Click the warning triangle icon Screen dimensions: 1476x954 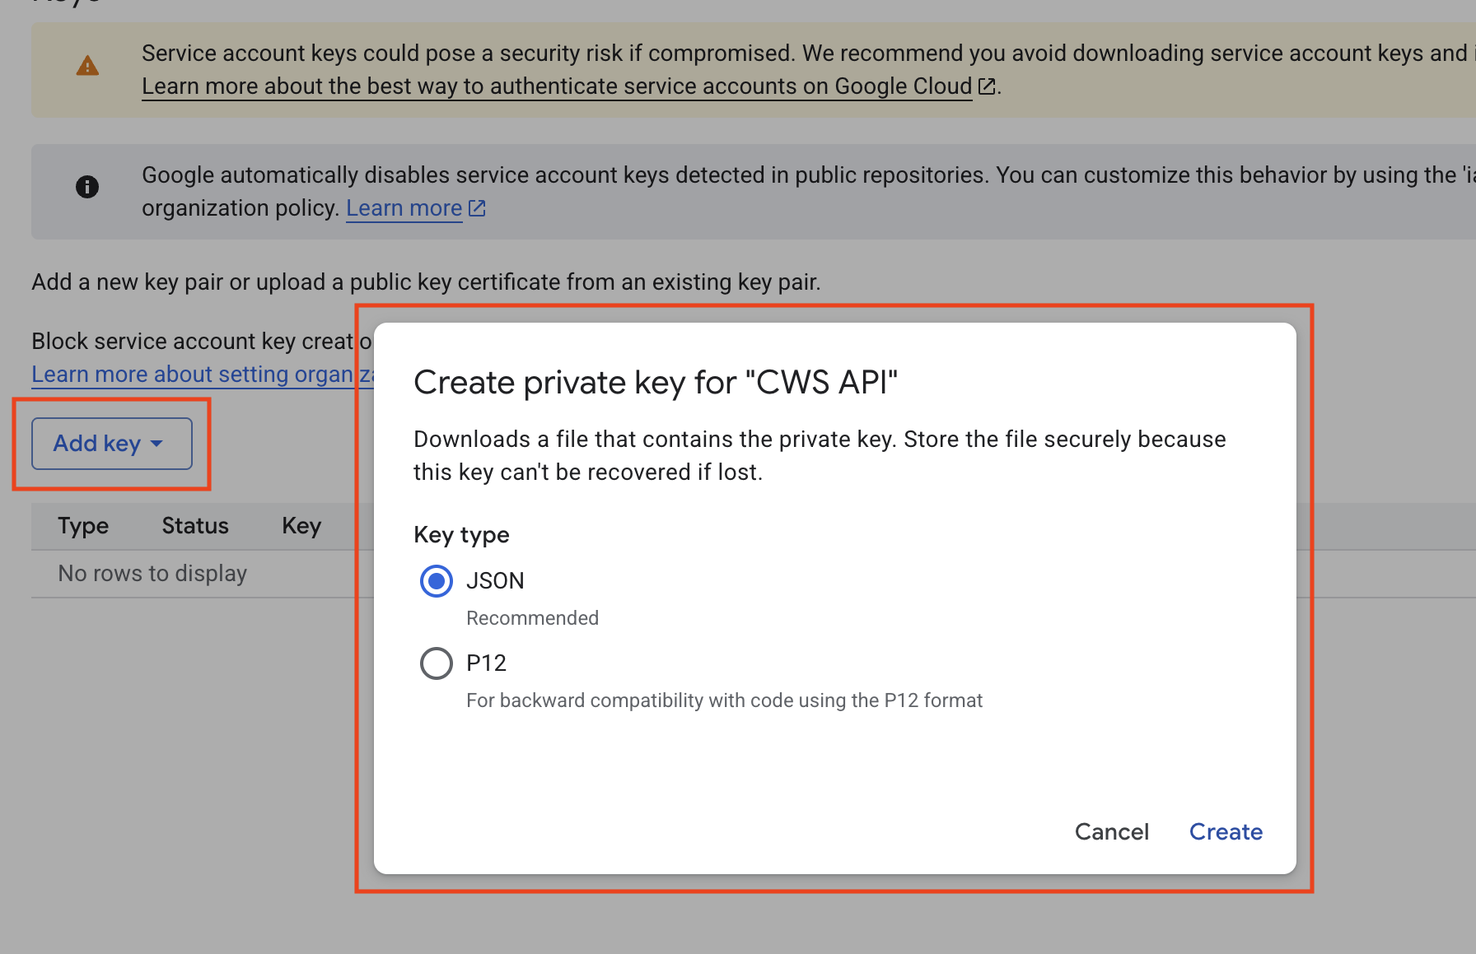pos(87,66)
